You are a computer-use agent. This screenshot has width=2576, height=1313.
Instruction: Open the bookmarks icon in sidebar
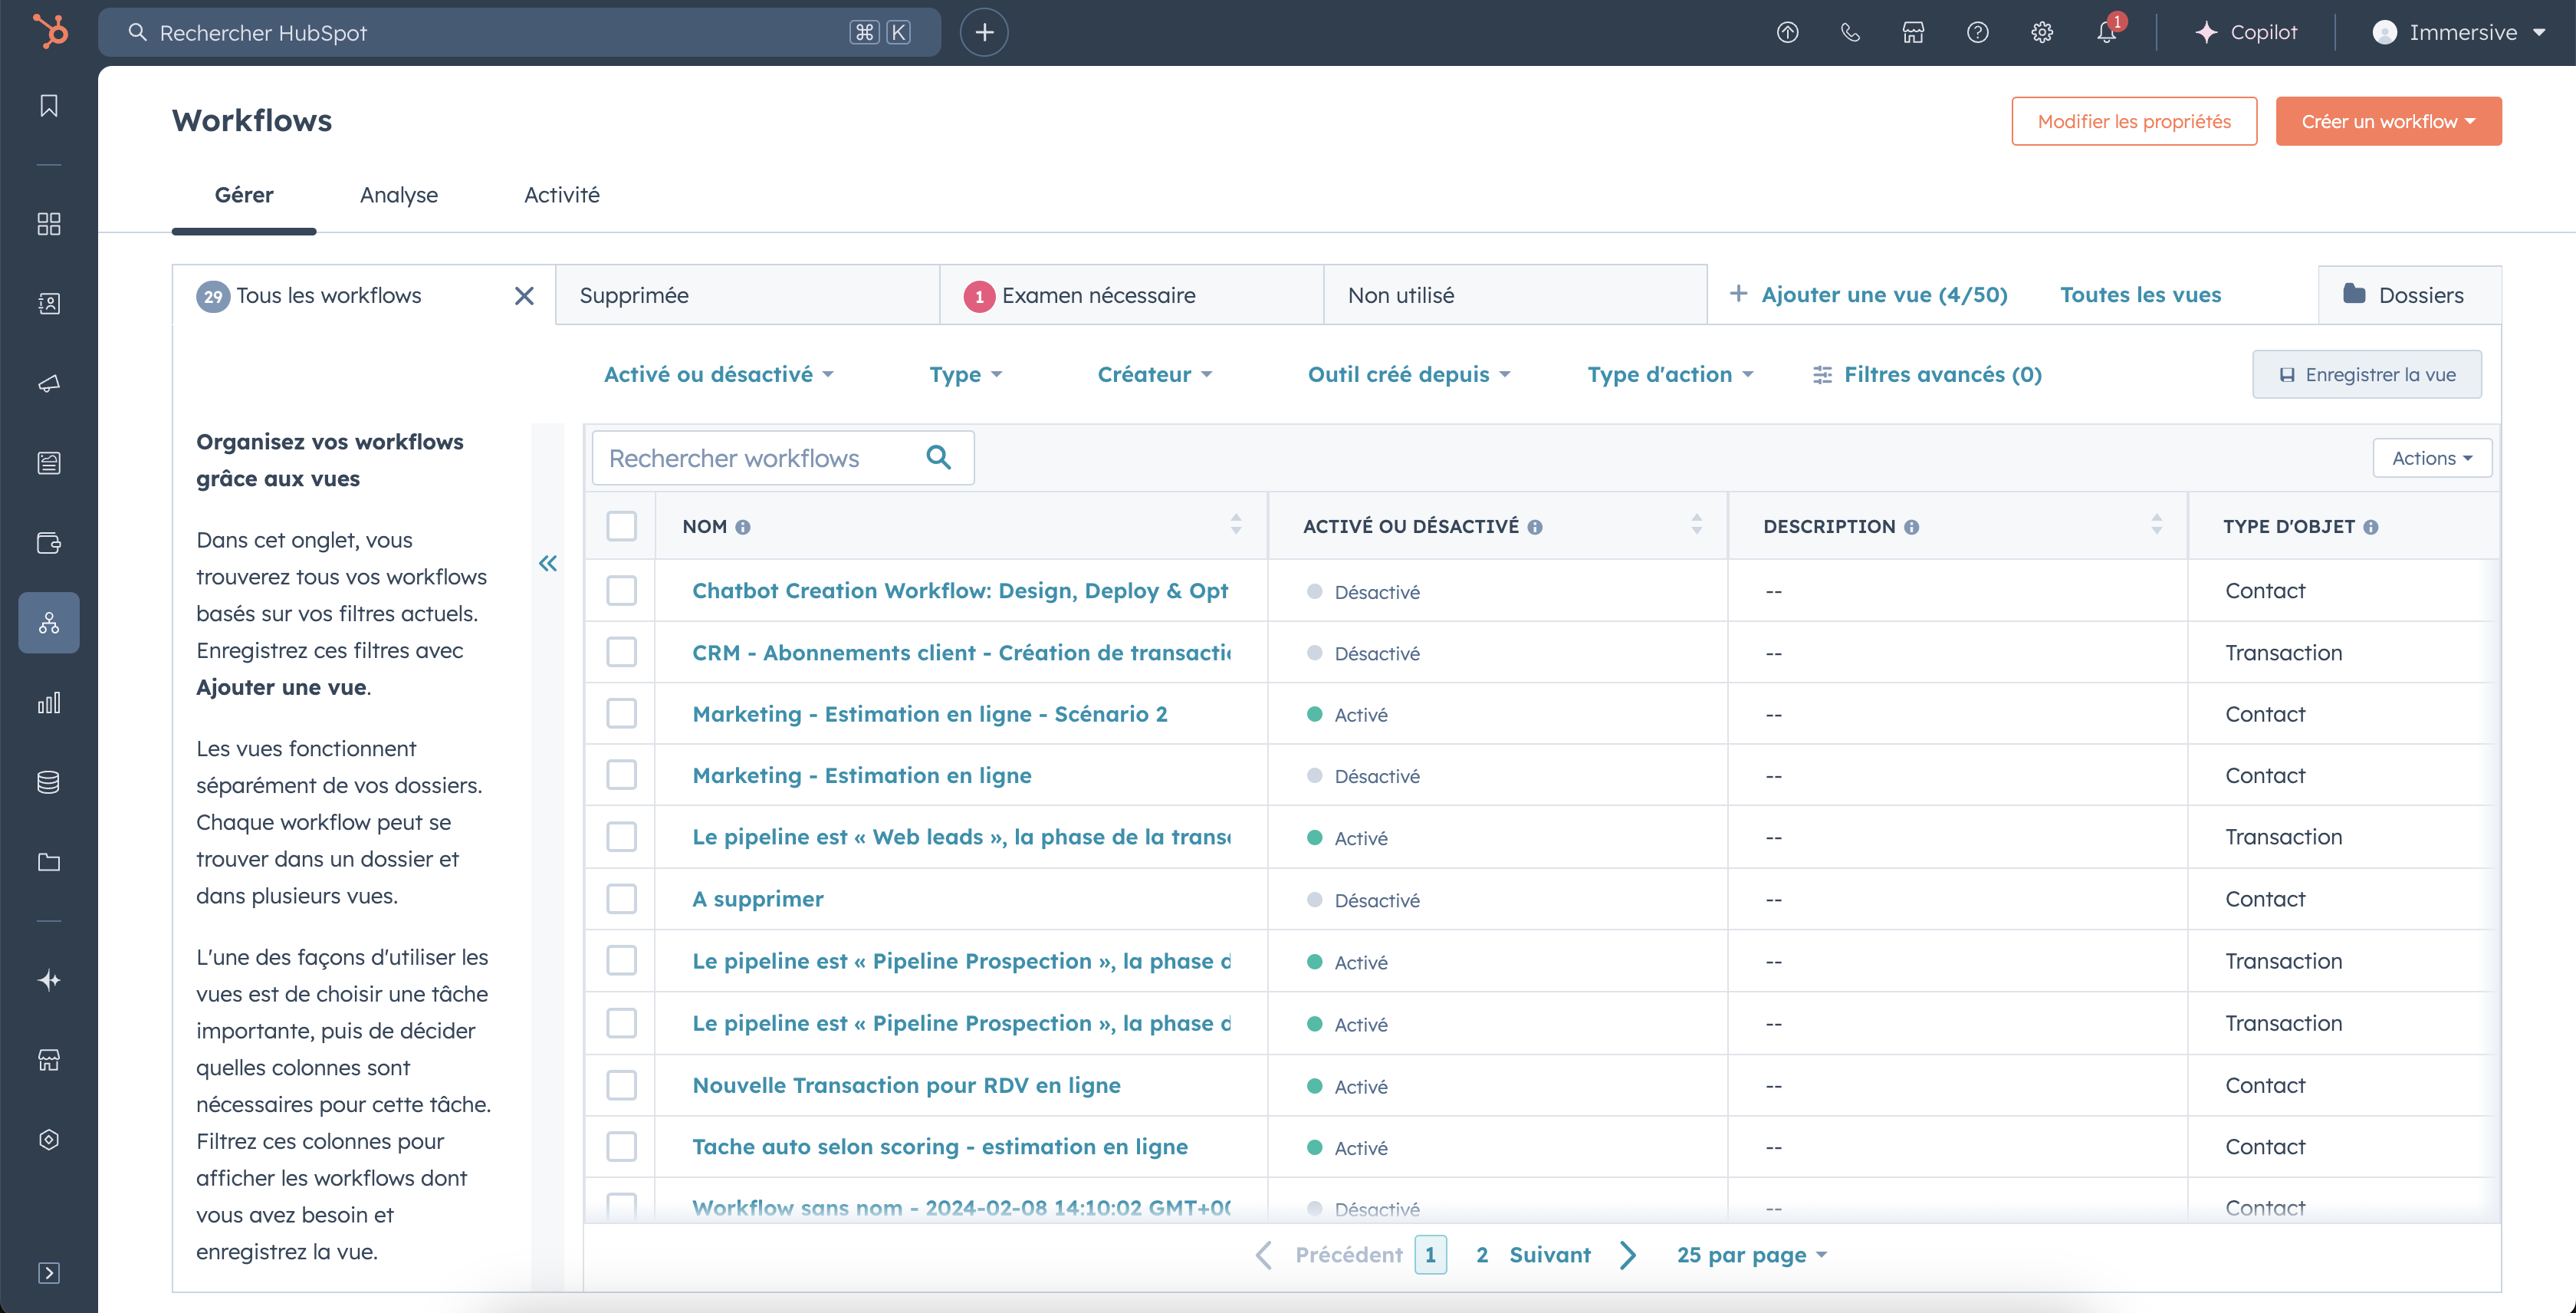coord(49,106)
